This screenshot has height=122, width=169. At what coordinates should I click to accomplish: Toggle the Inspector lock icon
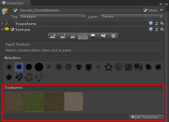point(161,4)
